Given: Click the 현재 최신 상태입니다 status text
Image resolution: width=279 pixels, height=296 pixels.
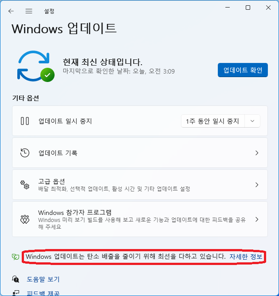Looking at the screenshot, I should click(x=102, y=62).
